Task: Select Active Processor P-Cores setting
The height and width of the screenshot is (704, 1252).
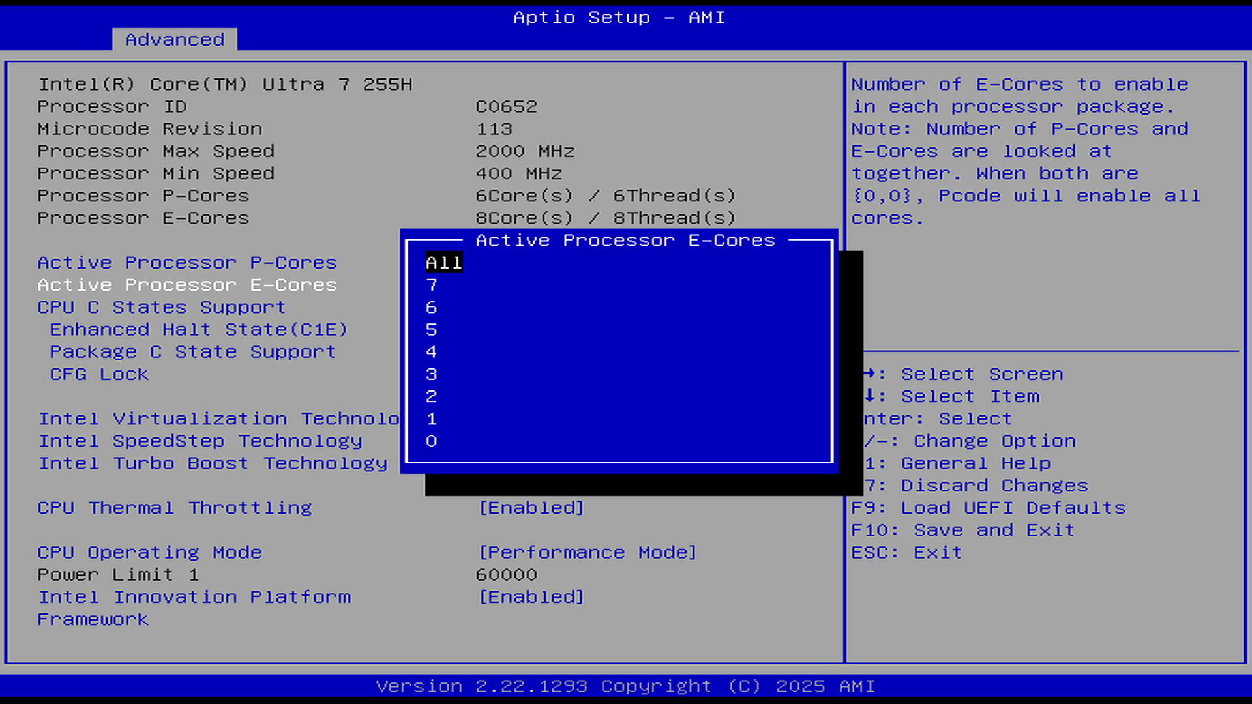Action: (x=187, y=263)
